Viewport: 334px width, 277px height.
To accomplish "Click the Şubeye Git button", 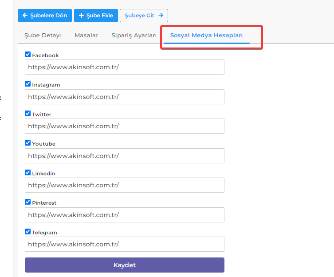I will 144,16.
